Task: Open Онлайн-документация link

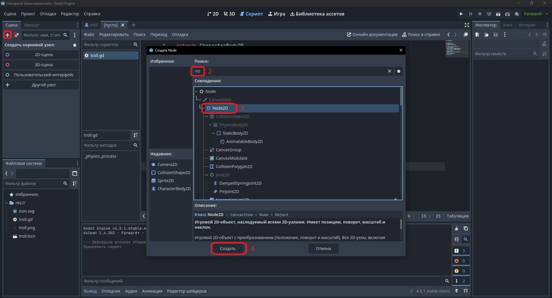Action: coord(372,35)
